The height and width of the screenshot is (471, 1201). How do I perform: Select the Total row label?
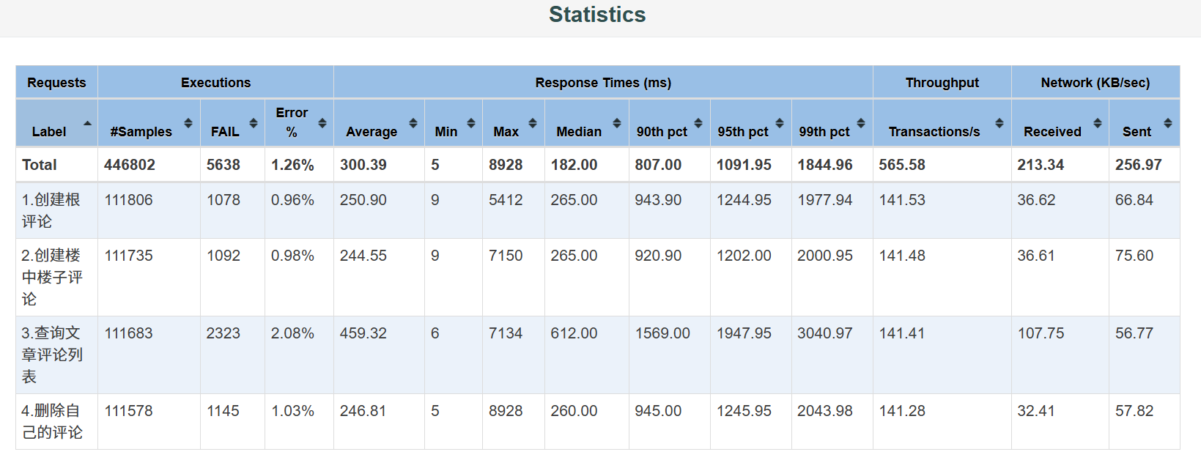coord(40,165)
